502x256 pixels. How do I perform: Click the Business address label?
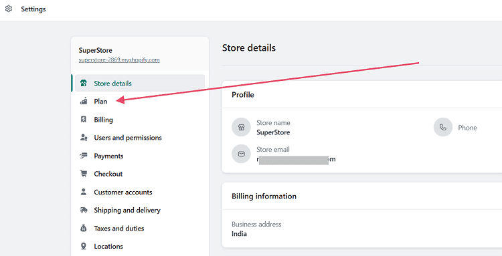256,225
